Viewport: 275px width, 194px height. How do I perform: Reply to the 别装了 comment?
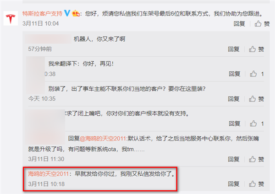click(x=234, y=99)
